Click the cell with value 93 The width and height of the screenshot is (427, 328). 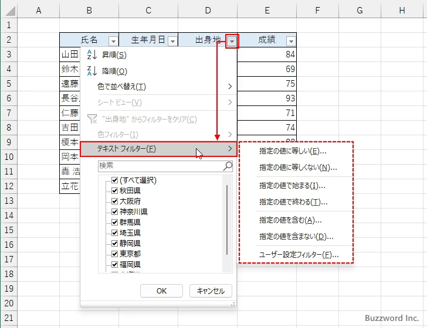coord(267,98)
